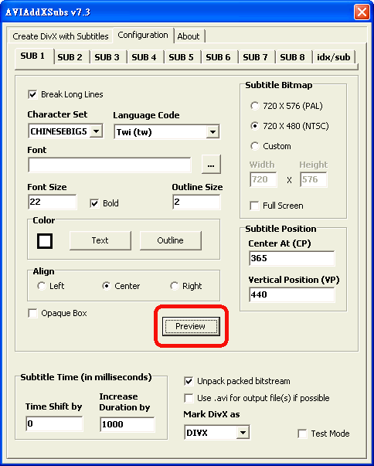Click the Preview button
The height and width of the screenshot is (466, 374).
191,326
